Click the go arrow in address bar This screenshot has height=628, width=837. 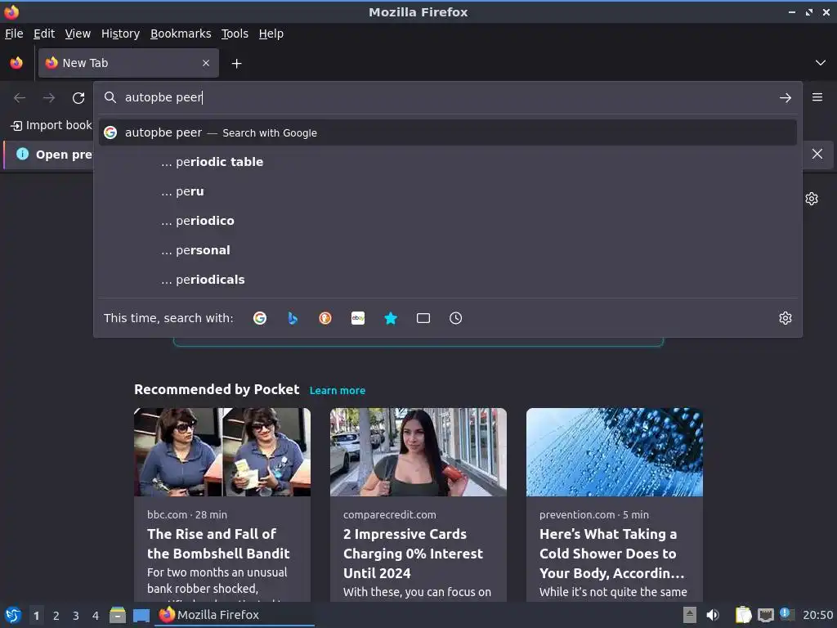(x=786, y=98)
